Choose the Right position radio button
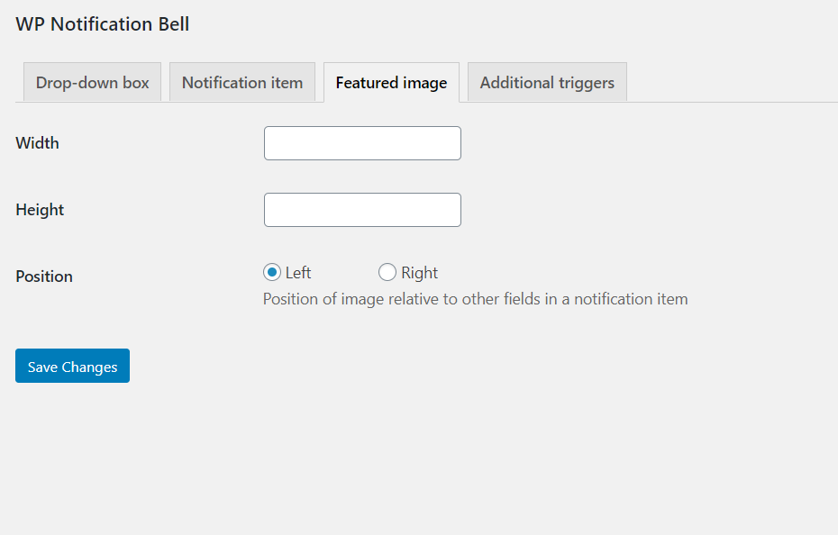Image resolution: width=838 pixels, height=535 pixels. click(387, 273)
